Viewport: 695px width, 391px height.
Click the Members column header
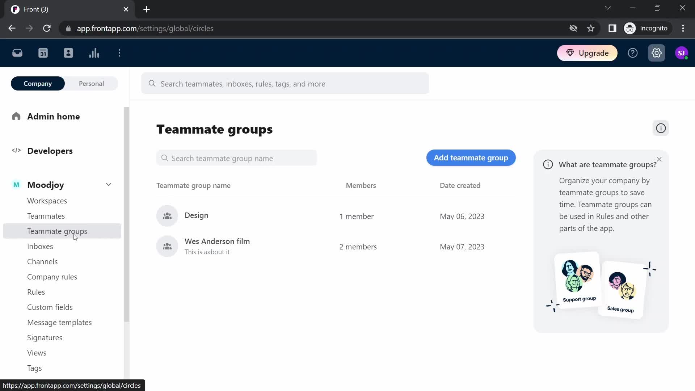[x=361, y=185]
